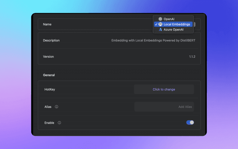The image size is (238, 149).
Task: Show the info tooltip icon next to Alias
Action: (x=57, y=107)
